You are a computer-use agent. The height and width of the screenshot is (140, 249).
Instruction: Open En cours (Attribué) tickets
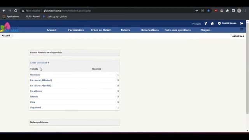click(x=41, y=80)
